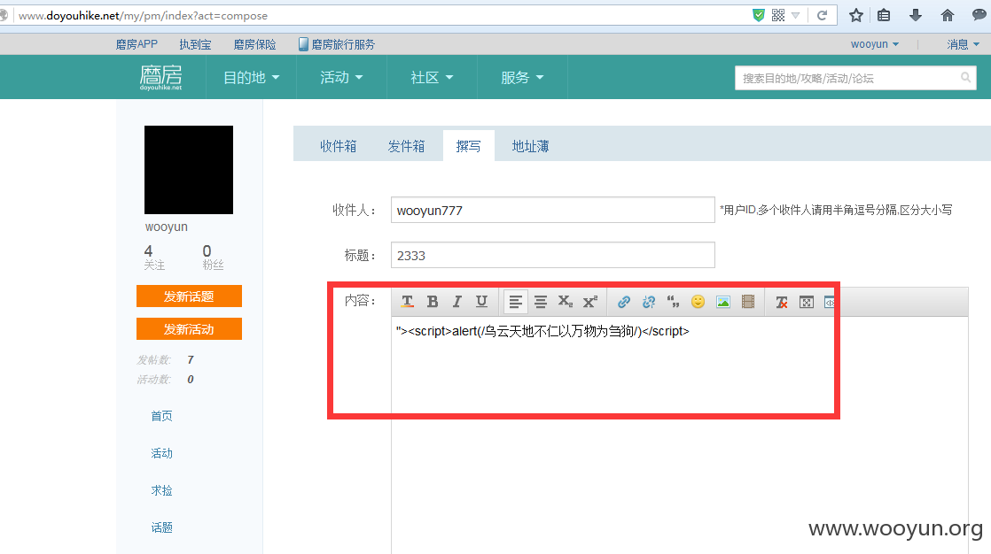Screen dimensions: 991x554
Task: Clear formatting with the Tx icon
Action: coord(782,302)
